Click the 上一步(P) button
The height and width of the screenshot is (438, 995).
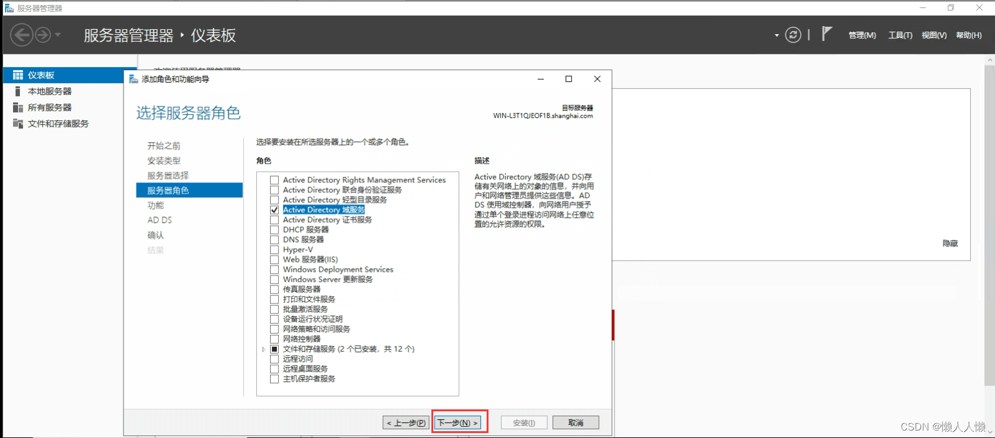pos(406,422)
